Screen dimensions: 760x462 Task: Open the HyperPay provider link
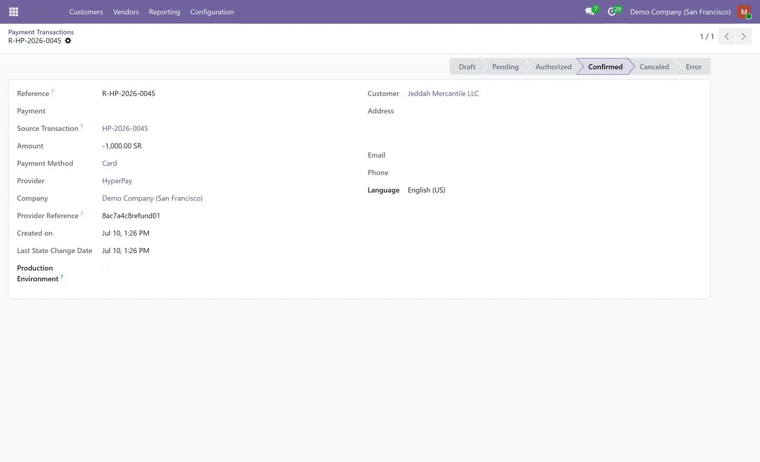(x=117, y=181)
